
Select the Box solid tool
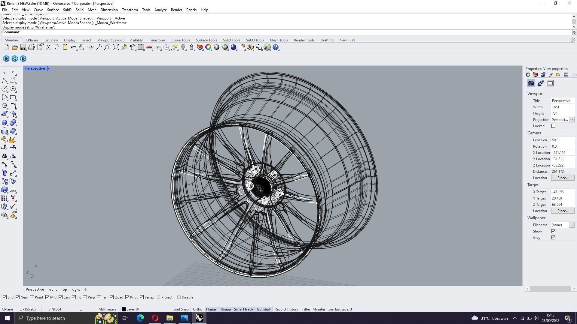(x=5, y=123)
